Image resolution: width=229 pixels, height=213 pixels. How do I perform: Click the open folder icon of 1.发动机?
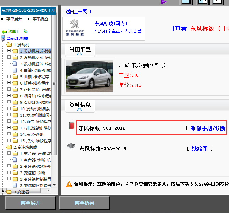coord(9,44)
